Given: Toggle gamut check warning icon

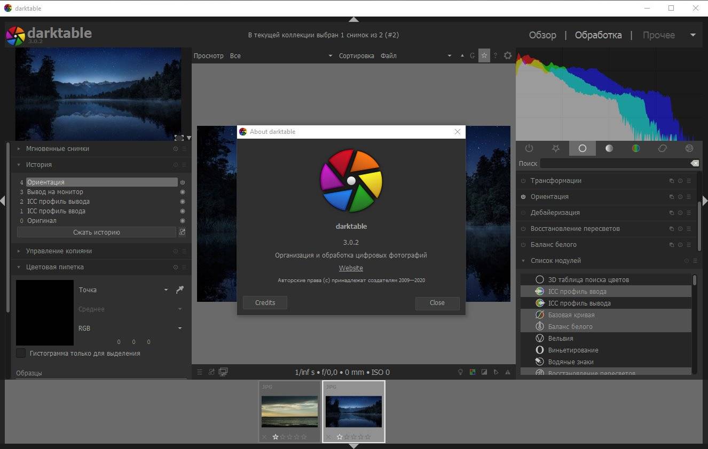Looking at the screenshot, I should 508,372.
